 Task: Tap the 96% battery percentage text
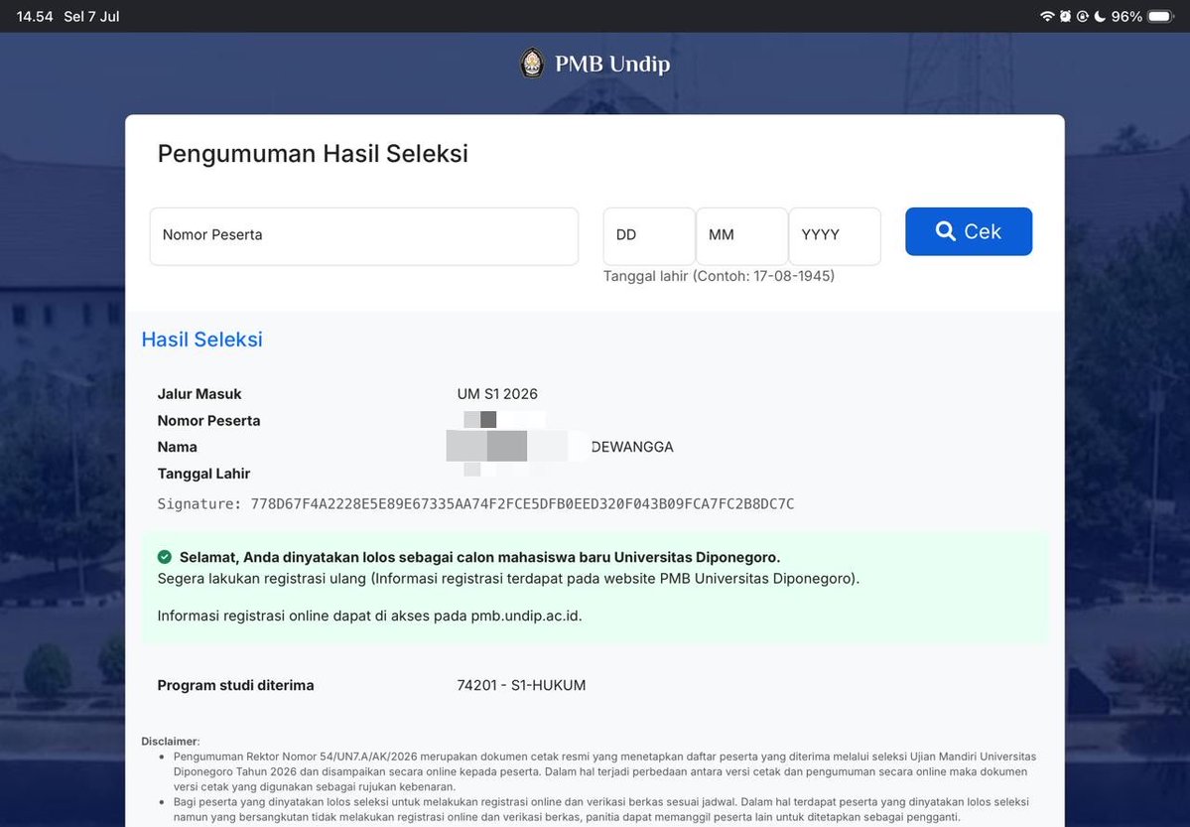click(1126, 16)
